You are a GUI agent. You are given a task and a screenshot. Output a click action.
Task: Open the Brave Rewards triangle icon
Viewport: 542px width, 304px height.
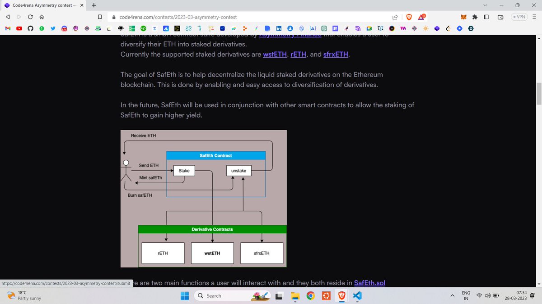click(422, 17)
